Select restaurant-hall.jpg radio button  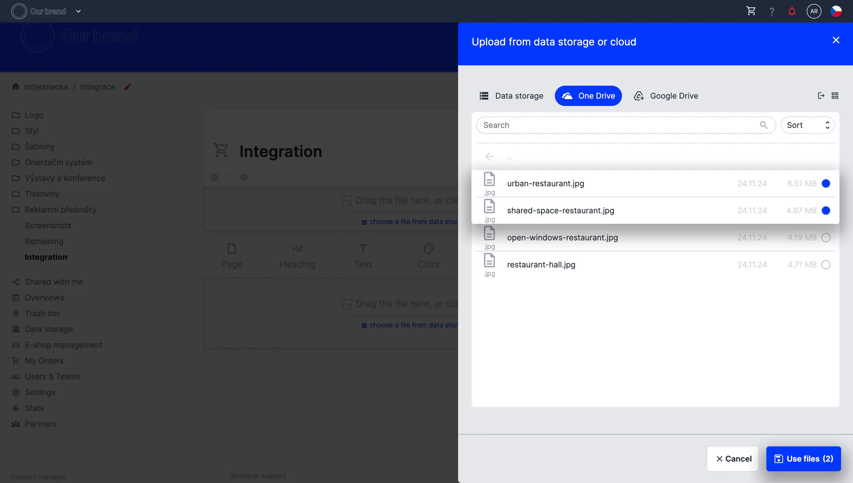[x=825, y=265]
